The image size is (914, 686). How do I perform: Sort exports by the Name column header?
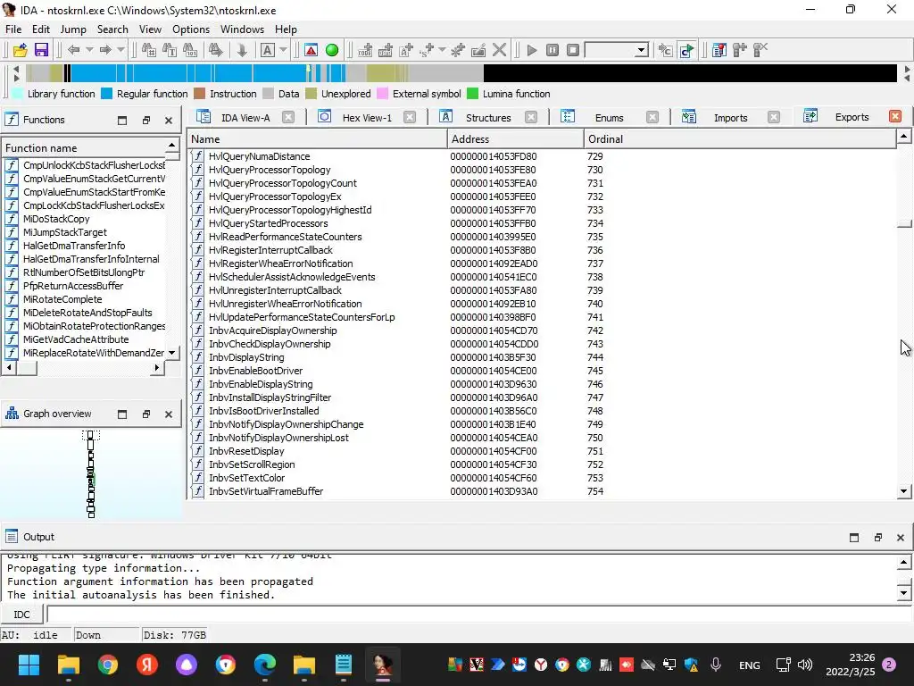(x=318, y=139)
